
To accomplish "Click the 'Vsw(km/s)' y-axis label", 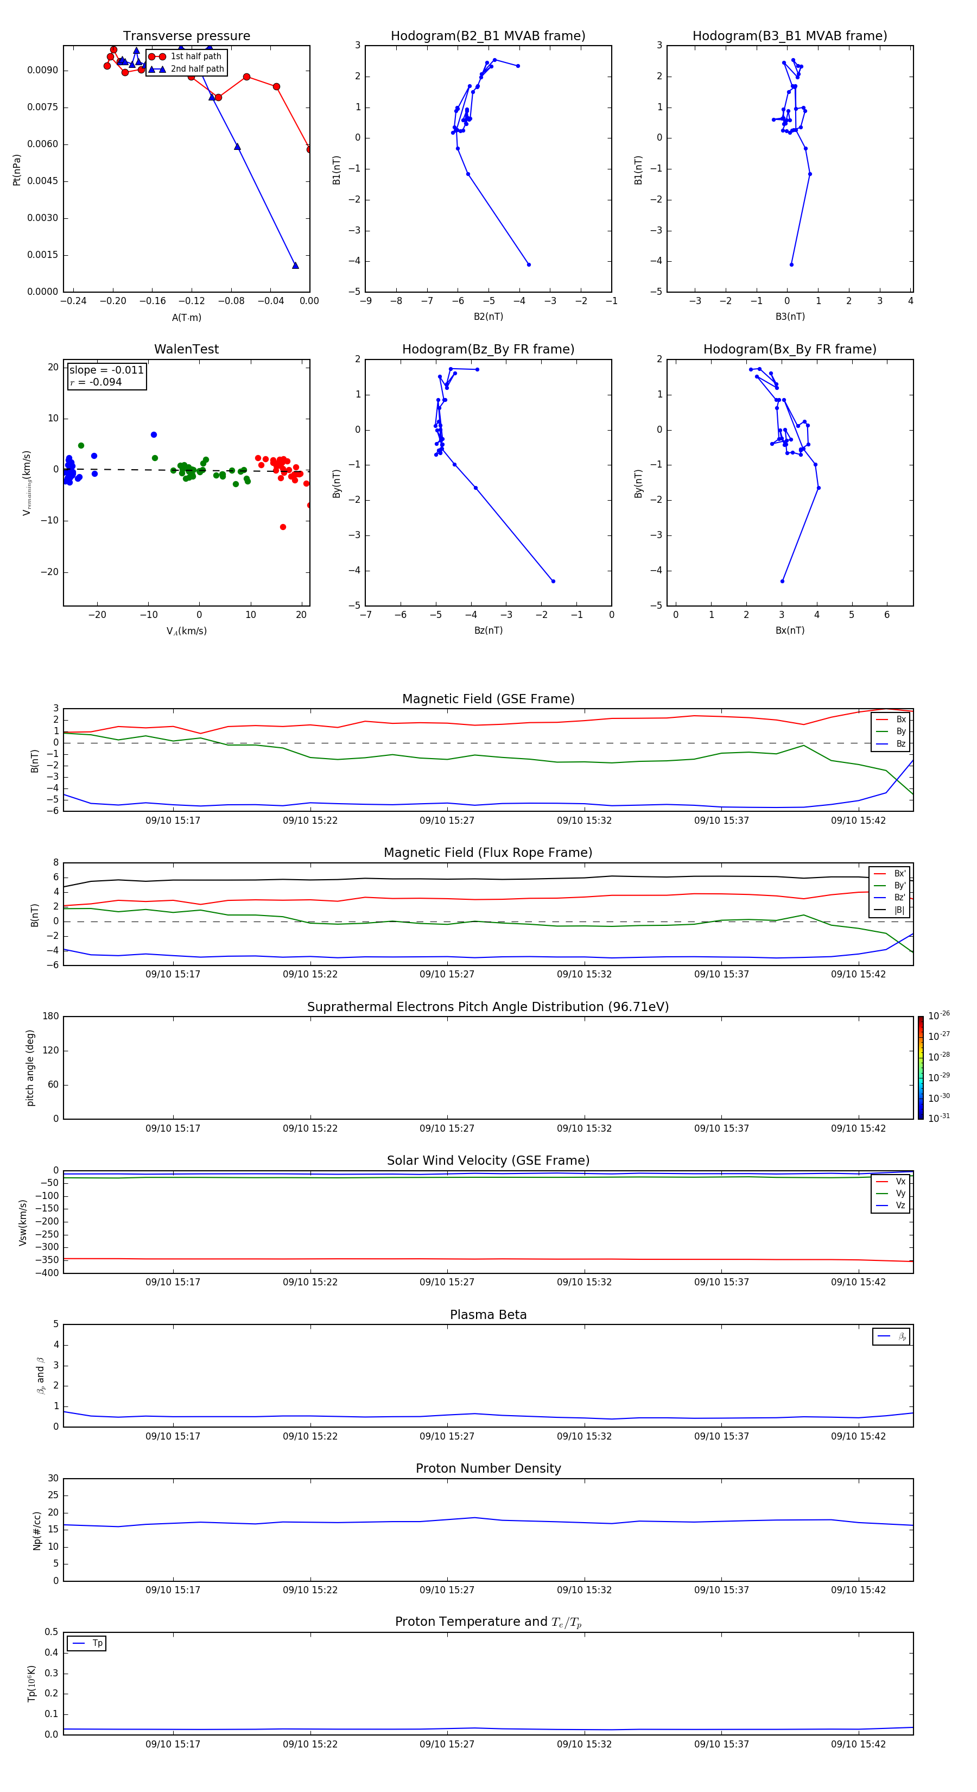I will pyautogui.click(x=23, y=1222).
